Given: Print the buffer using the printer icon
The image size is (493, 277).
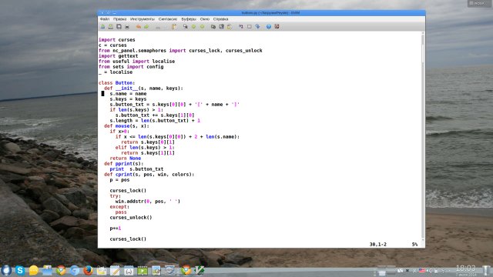Looking at the screenshot, I should click(x=127, y=27).
